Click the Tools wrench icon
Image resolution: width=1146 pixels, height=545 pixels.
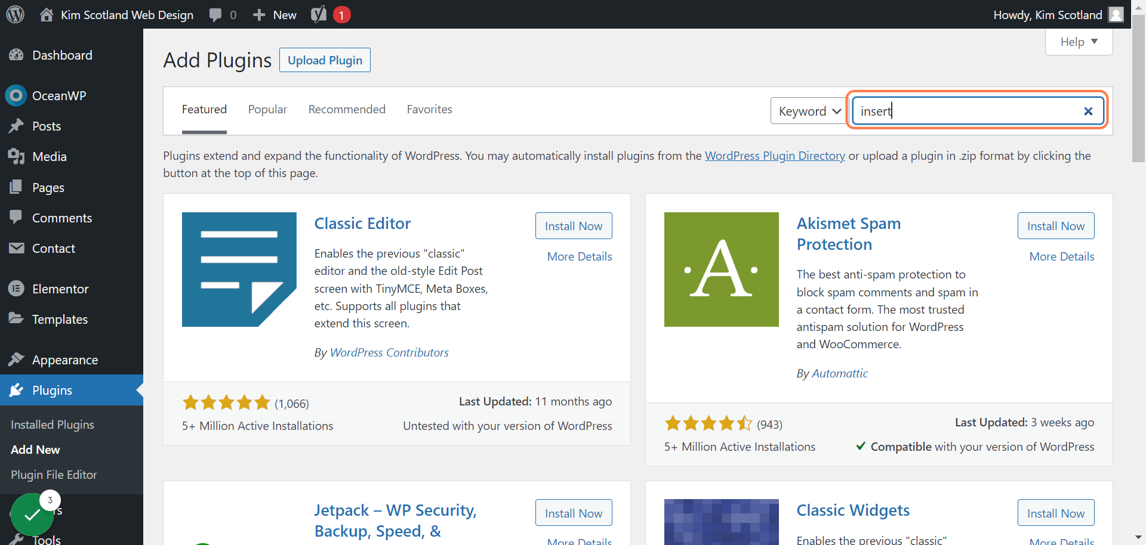point(16,539)
